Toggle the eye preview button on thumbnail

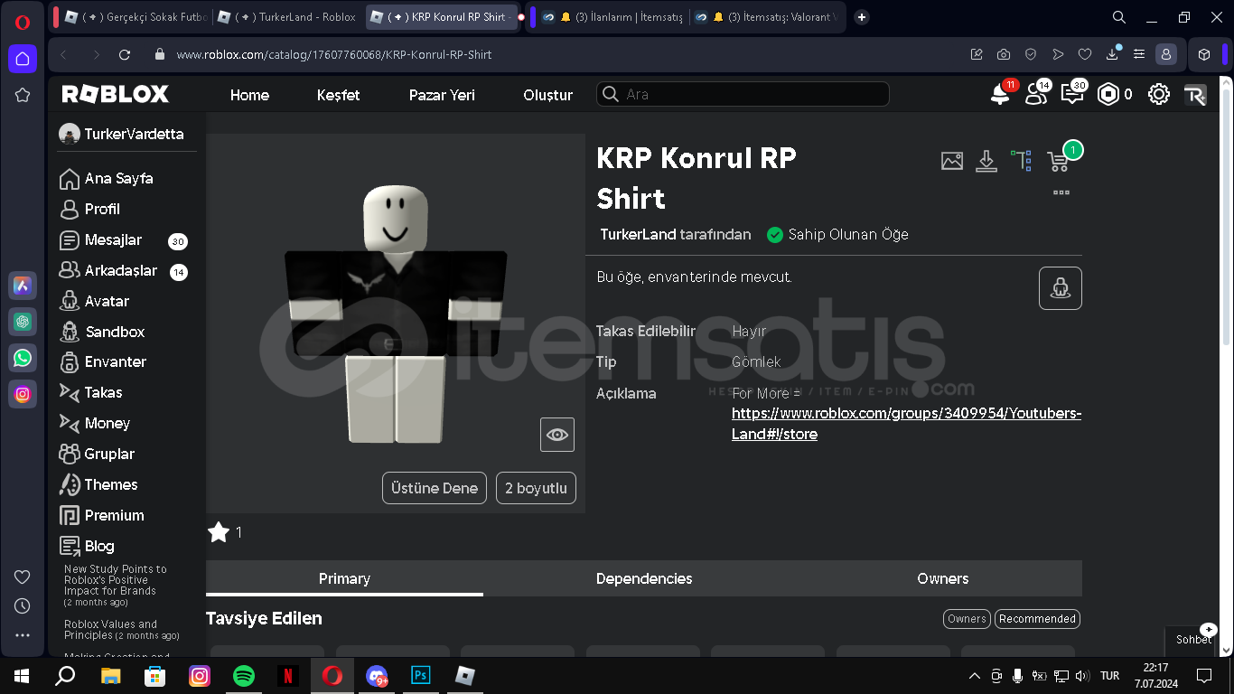pos(557,435)
